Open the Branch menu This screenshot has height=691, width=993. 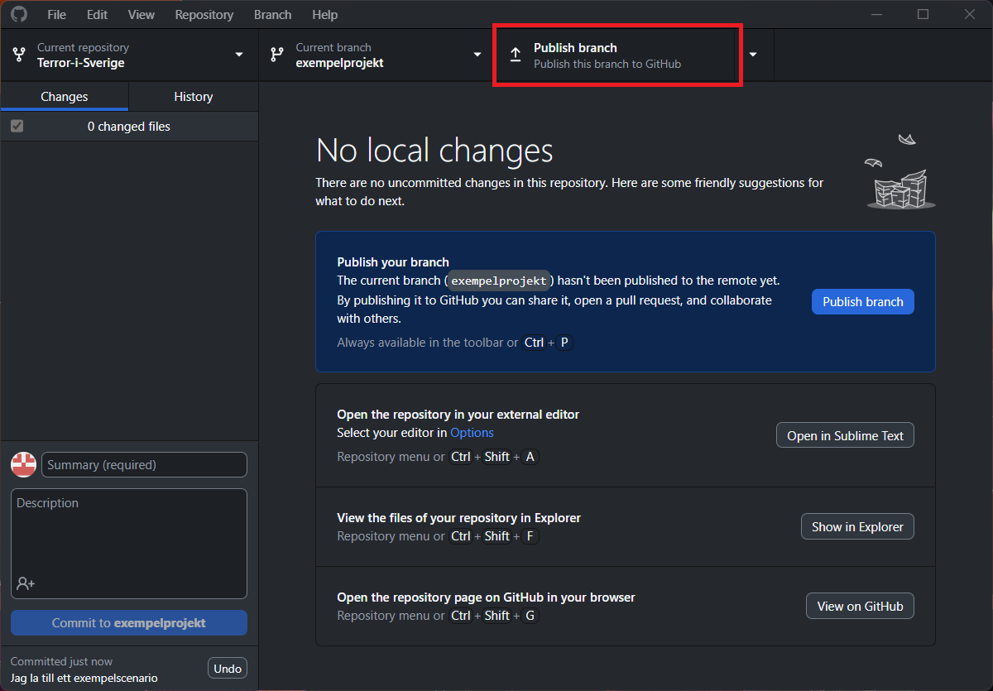click(x=273, y=14)
